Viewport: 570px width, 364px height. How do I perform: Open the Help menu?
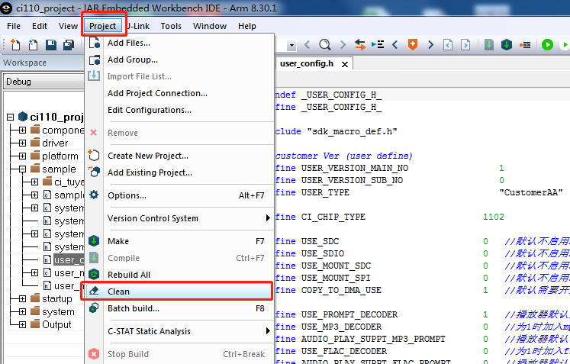pos(247,26)
